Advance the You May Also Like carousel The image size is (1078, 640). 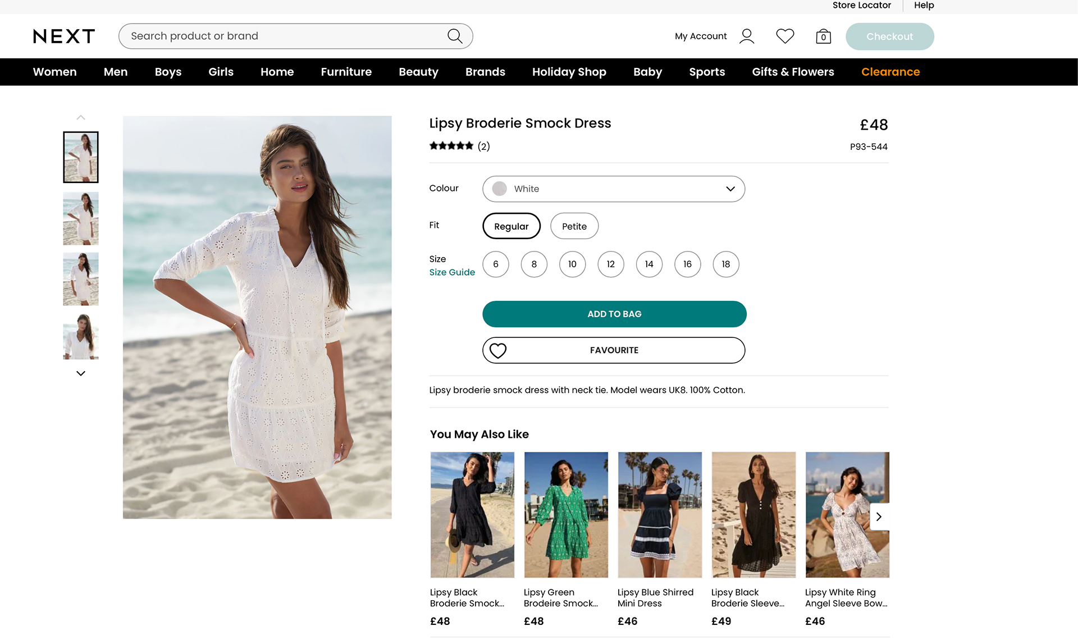(879, 516)
